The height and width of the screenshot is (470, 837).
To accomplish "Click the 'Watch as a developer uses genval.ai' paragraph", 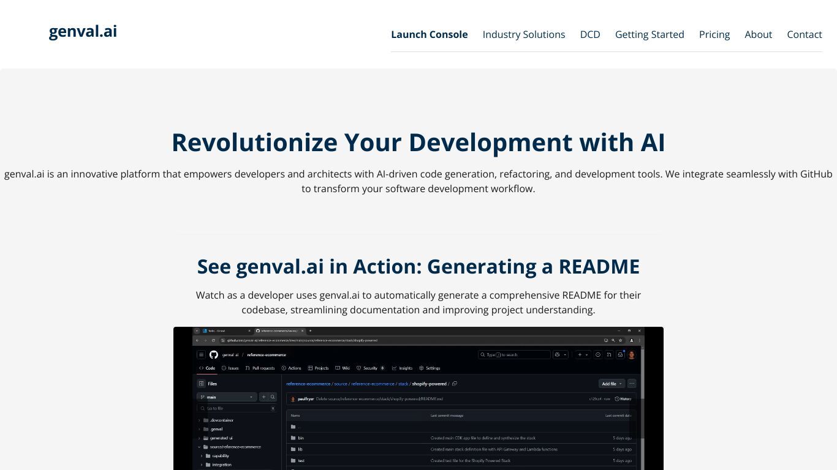I will [418, 302].
